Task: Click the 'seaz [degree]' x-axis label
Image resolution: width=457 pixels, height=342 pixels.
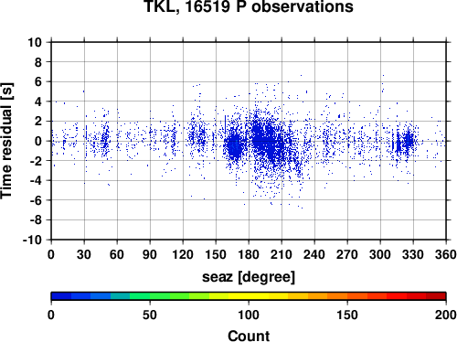Action: pyautogui.click(x=249, y=277)
